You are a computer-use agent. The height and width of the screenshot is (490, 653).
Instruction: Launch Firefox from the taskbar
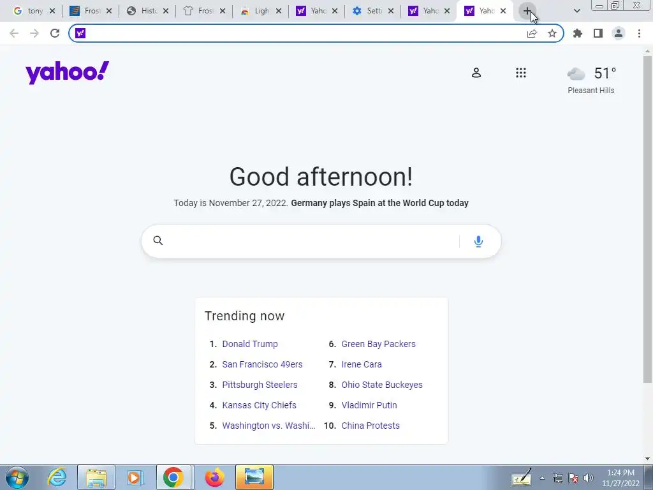(x=214, y=477)
